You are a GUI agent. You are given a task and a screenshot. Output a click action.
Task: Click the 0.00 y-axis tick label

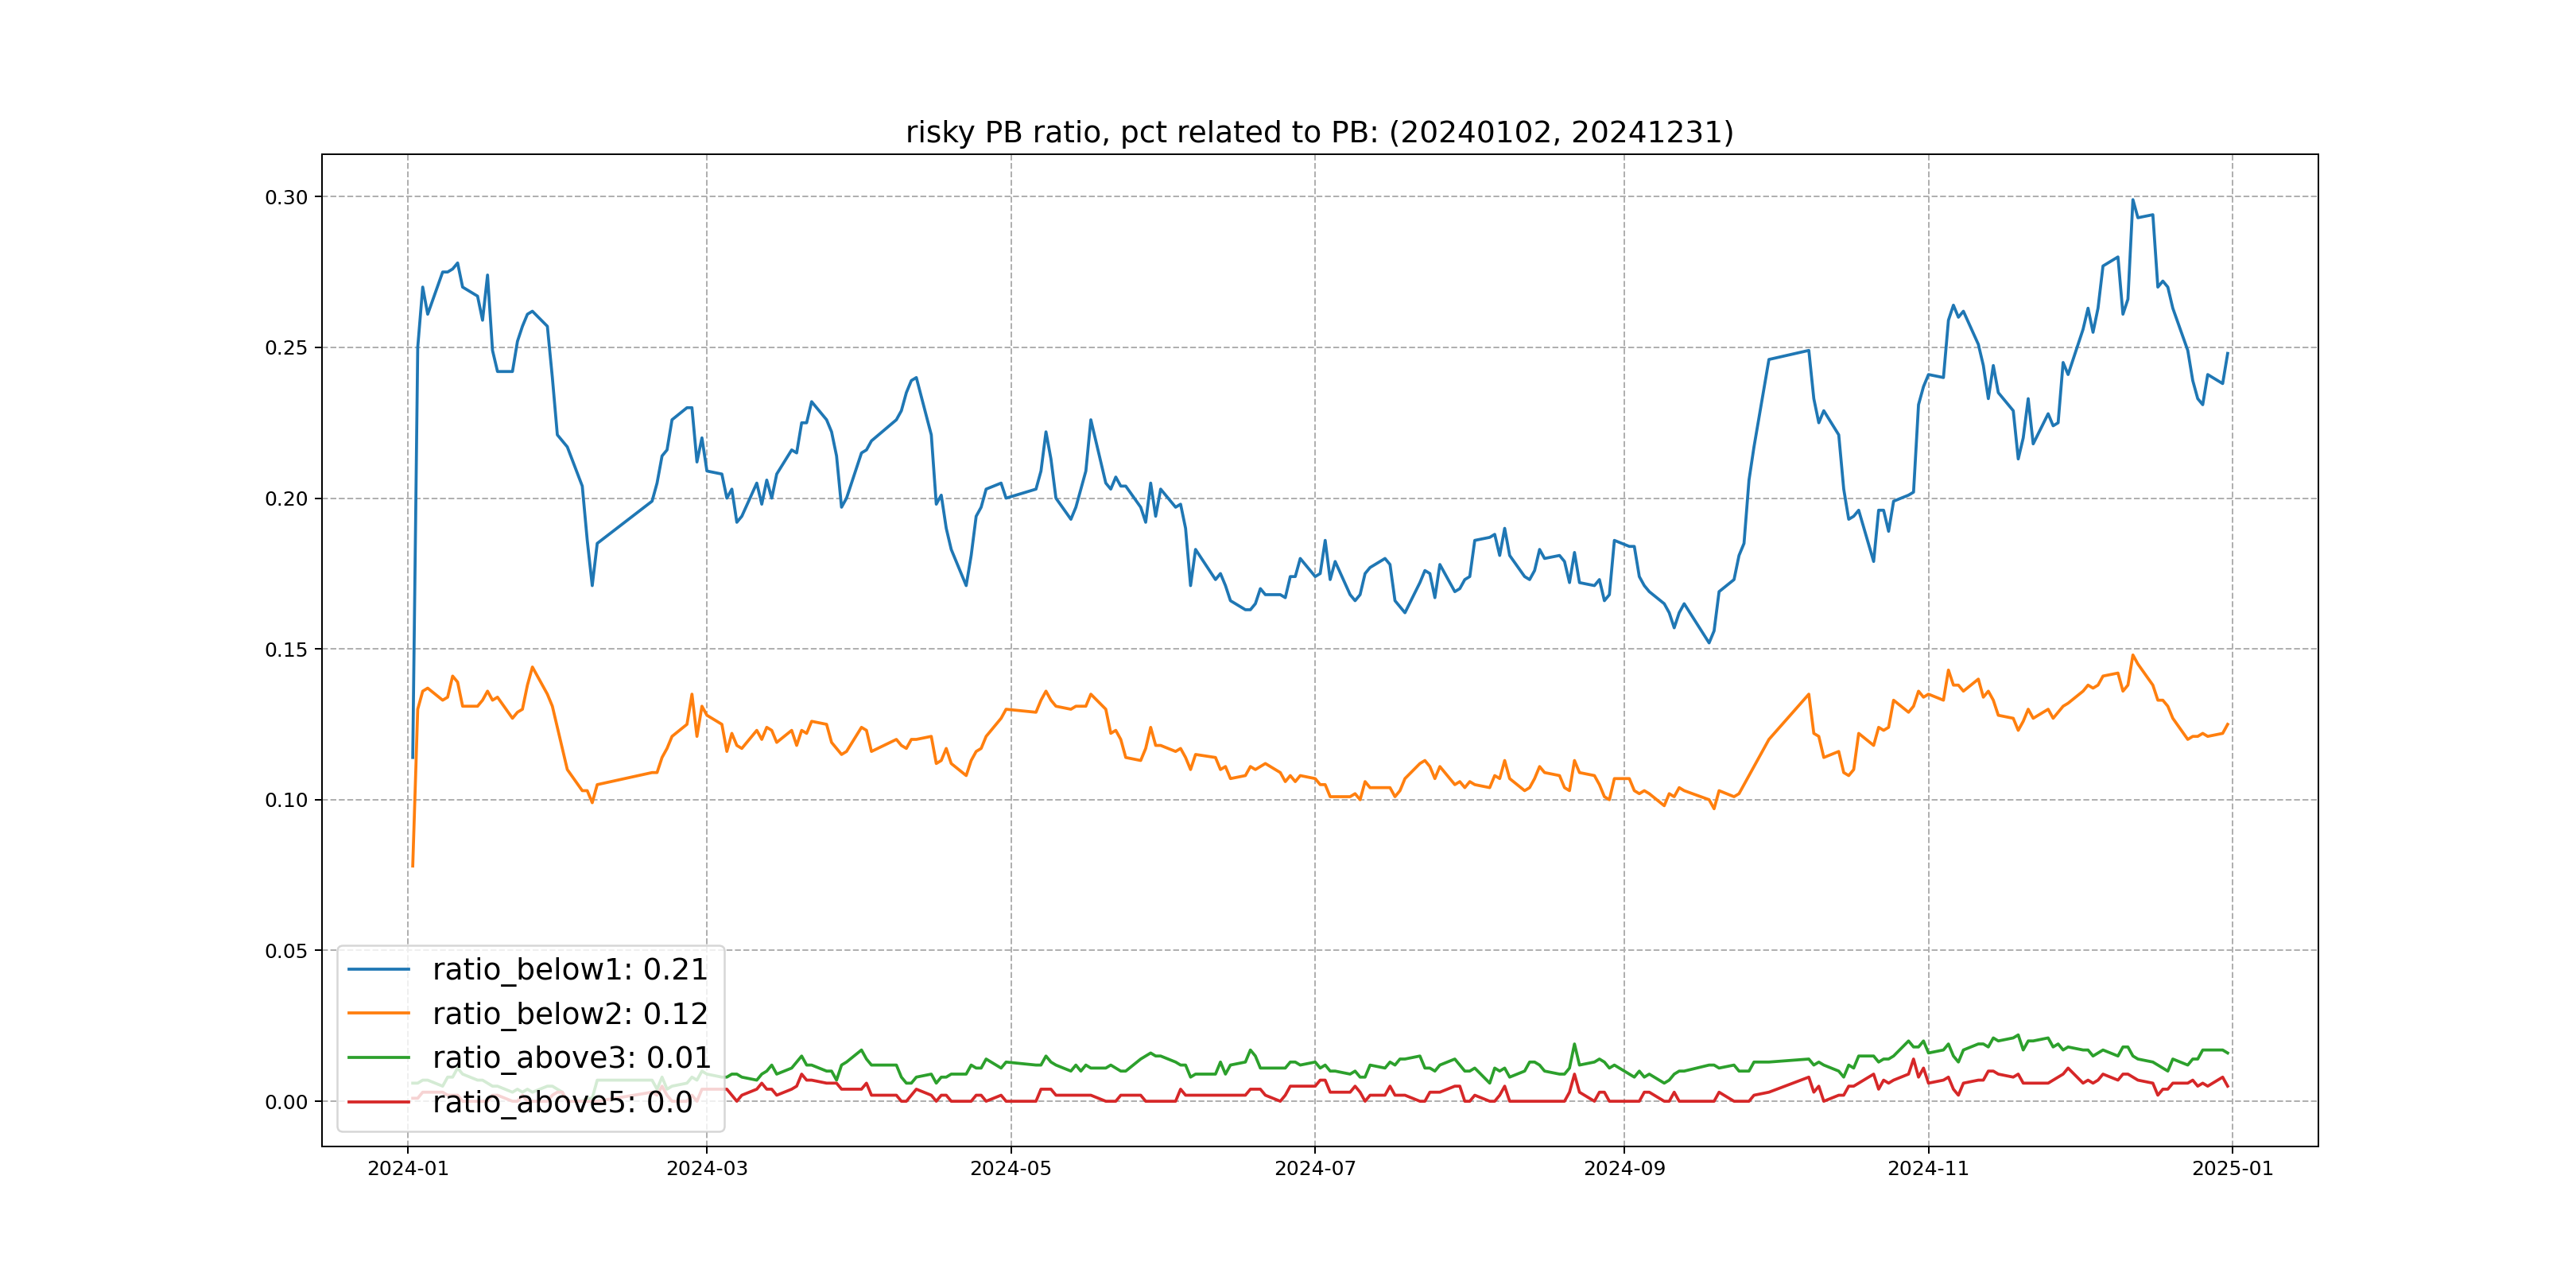pyautogui.click(x=286, y=1102)
